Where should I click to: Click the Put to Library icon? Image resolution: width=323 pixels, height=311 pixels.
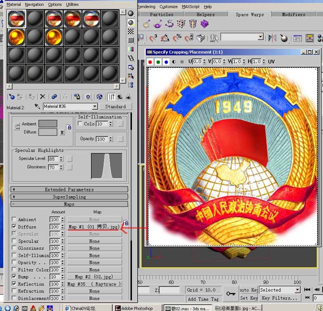coord(77,96)
